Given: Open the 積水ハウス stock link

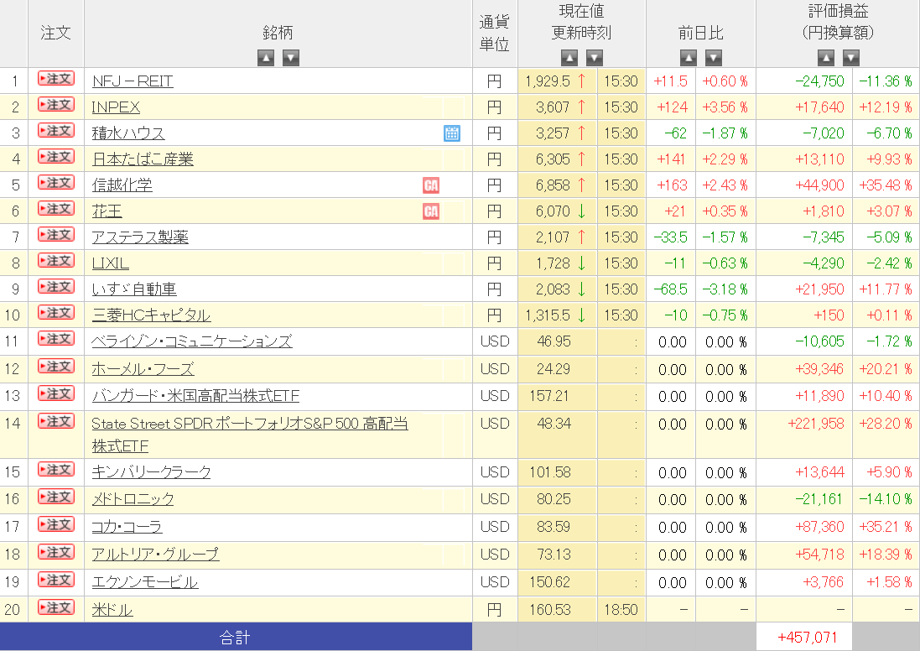Looking at the screenshot, I should pos(128,133).
